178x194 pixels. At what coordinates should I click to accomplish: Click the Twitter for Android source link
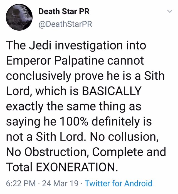tap(119, 183)
